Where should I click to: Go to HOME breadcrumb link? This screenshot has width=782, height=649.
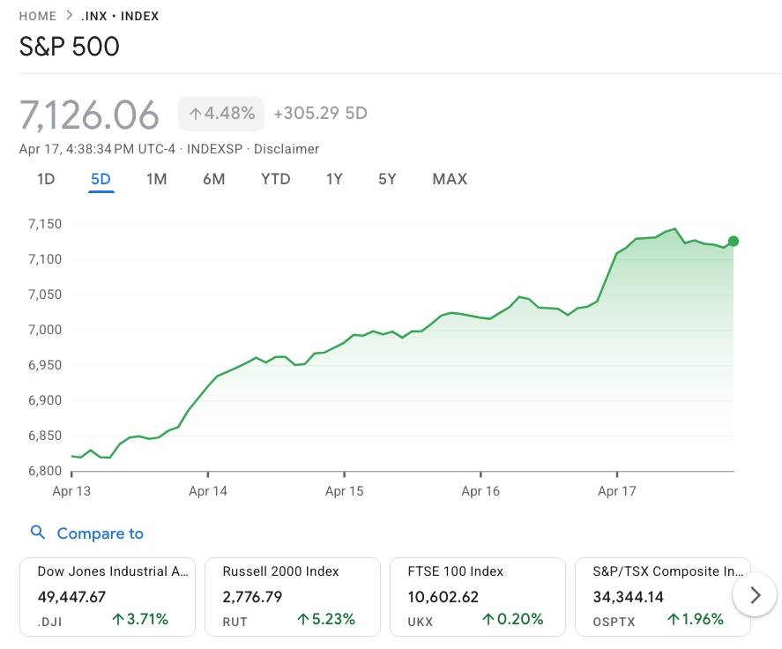[x=38, y=16]
